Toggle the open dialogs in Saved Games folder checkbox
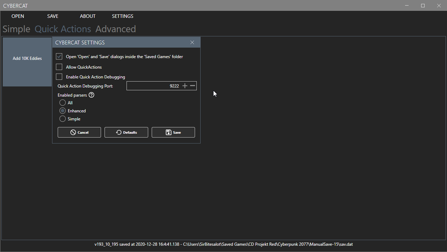 coord(59,56)
